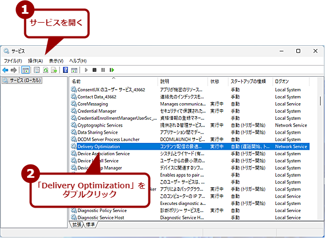
Task: Restart the service with the green restart icon
Action: (x=112, y=70)
